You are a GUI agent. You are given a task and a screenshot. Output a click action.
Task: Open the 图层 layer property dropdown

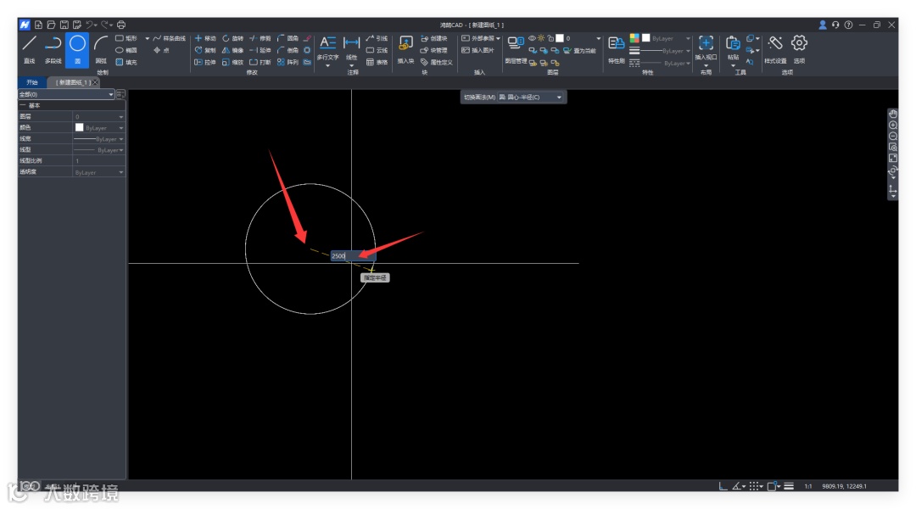tap(98, 117)
